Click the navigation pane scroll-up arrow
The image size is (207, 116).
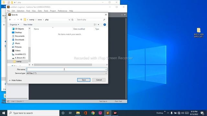pos(29,29)
